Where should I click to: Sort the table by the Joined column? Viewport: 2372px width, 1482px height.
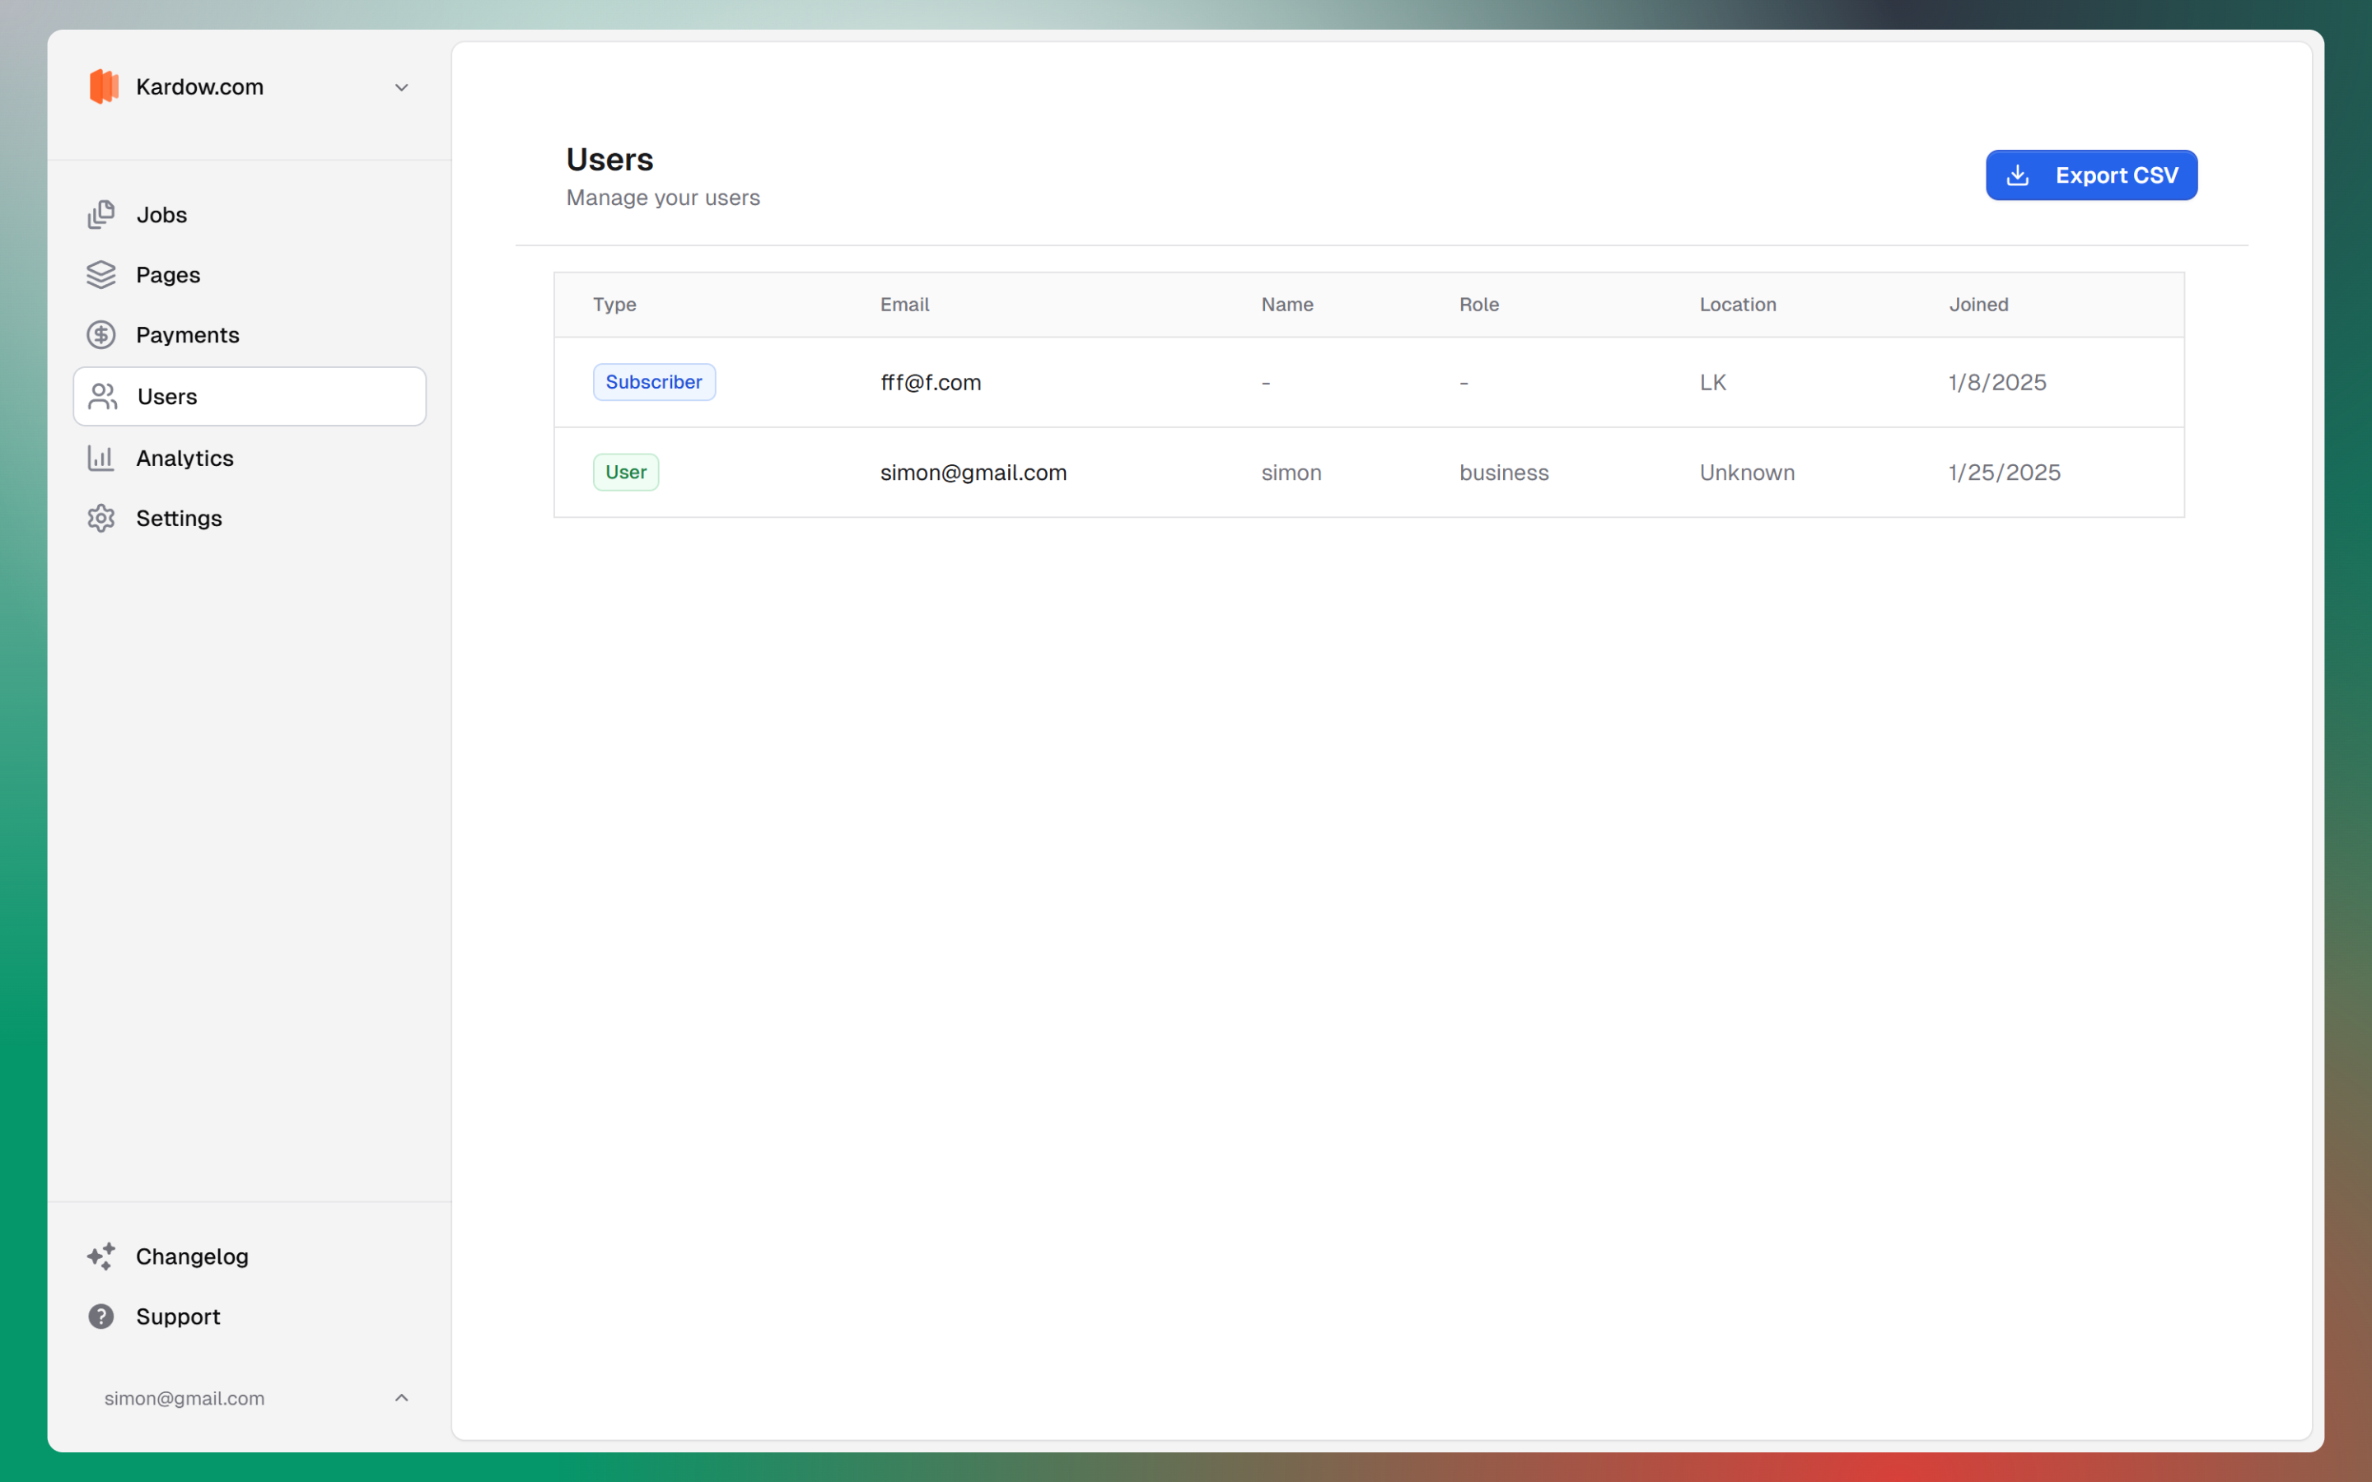tap(1978, 304)
